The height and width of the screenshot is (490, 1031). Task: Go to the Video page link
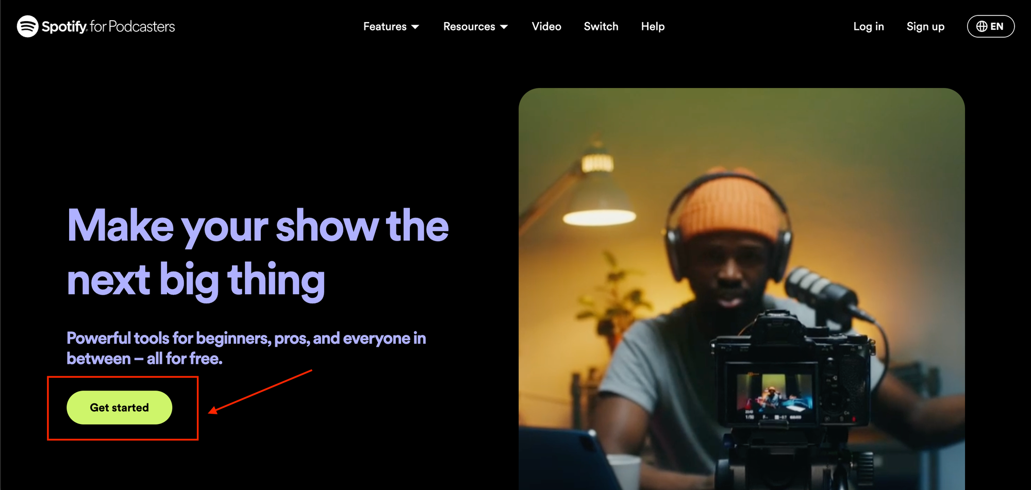[546, 26]
